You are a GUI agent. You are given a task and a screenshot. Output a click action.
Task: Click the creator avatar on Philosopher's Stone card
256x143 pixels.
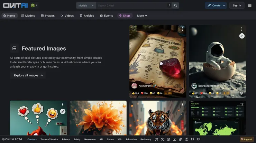coord(134,86)
